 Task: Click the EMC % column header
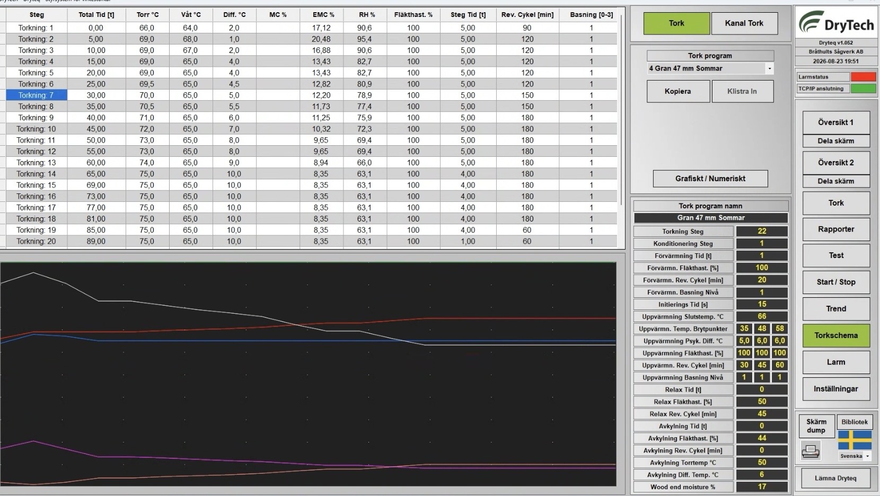[x=321, y=15]
